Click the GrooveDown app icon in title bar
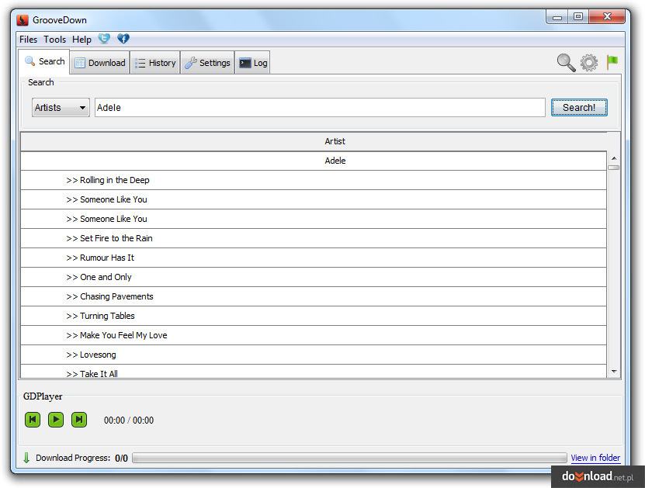645x488 pixels. [x=23, y=19]
